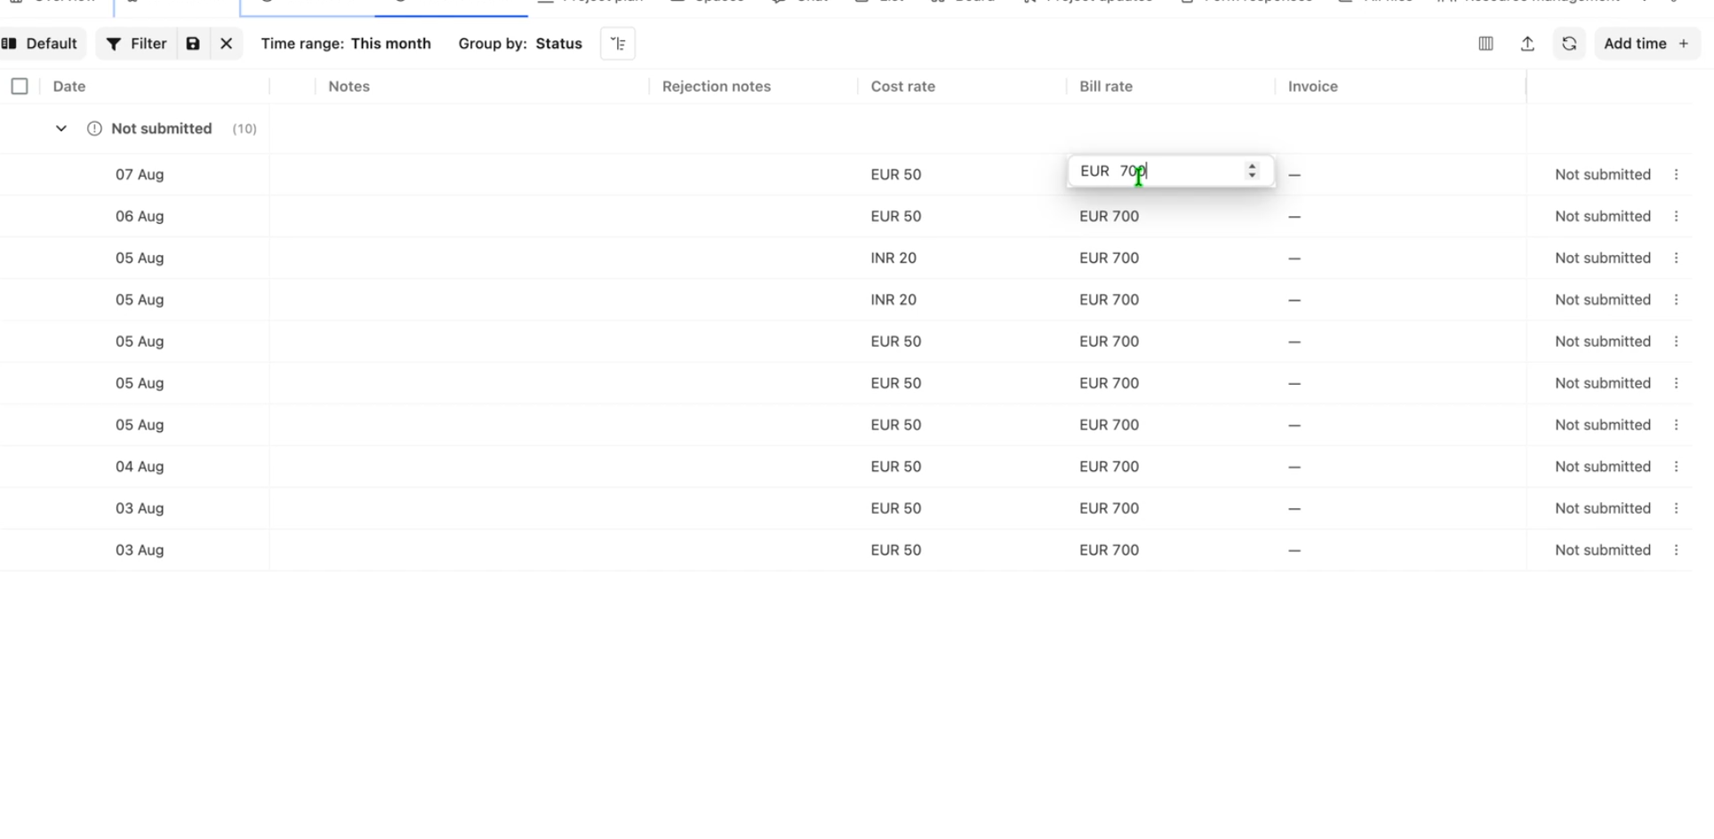Open the Filter options
The height and width of the screenshot is (839, 1714).
pos(136,44)
